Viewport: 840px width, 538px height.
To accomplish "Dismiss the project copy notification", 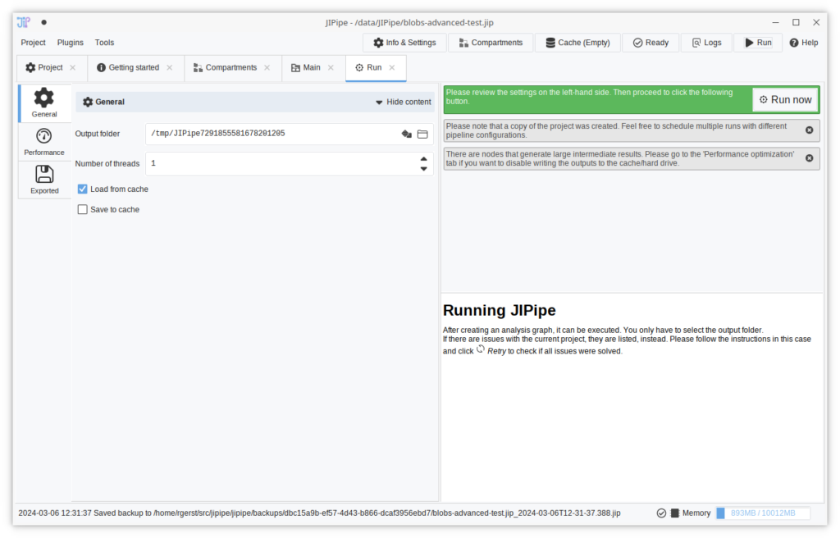I will 809,130.
